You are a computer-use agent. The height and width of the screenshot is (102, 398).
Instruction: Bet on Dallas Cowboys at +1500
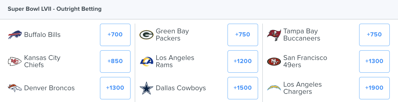point(243,88)
